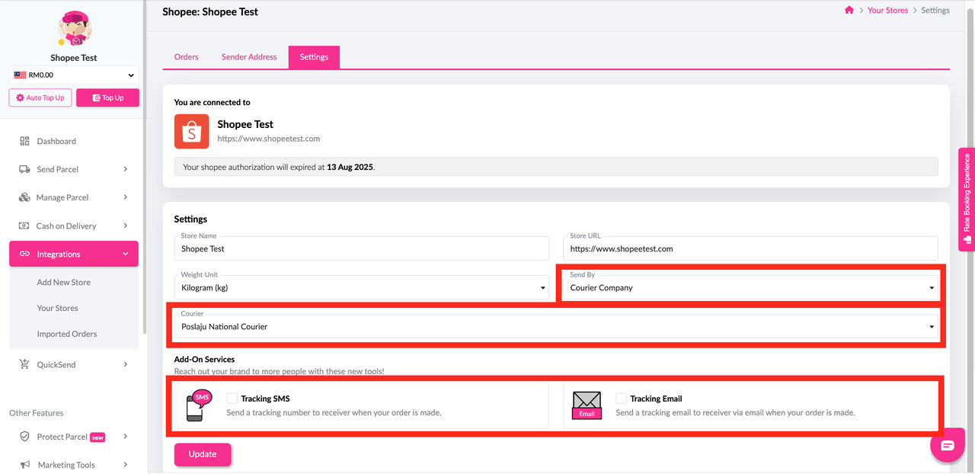Viewport: 975px width, 474px height.
Task: Click the Protect Parcel shield icon
Action: 24,437
